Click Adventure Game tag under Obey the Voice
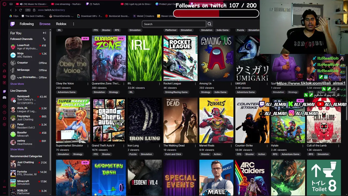348x196 pixels. (67, 92)
